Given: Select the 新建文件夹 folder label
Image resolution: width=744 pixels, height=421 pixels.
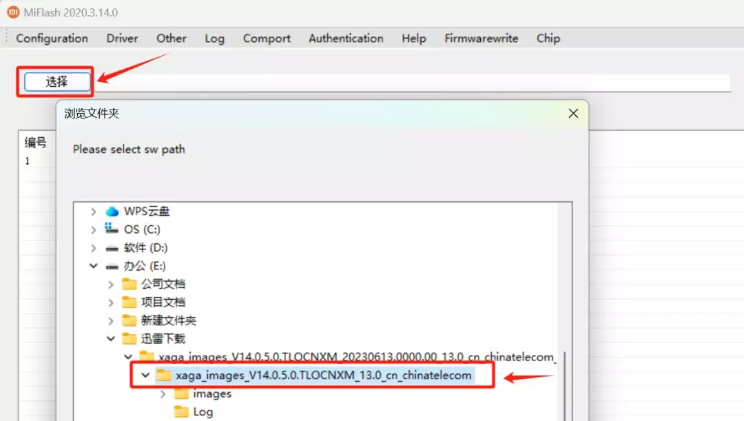Looking at the screenshot, I should point(169,321).
